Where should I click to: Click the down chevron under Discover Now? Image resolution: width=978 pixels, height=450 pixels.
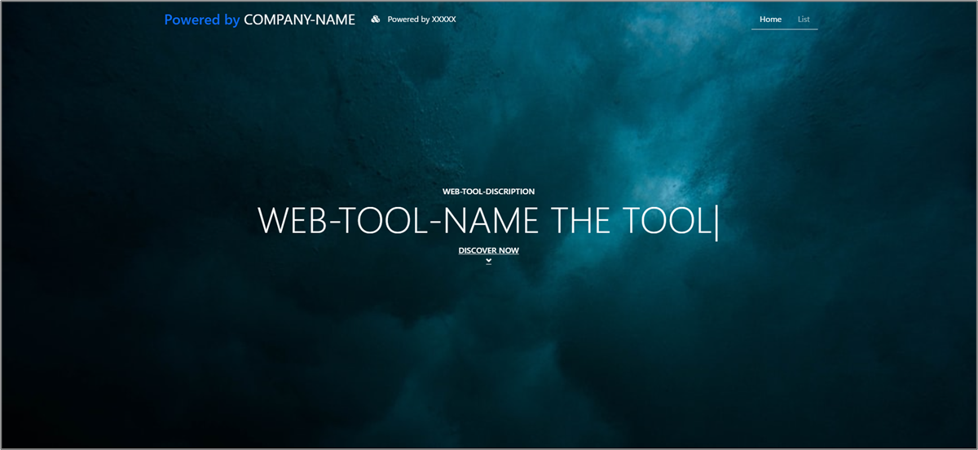coord(488,261)
